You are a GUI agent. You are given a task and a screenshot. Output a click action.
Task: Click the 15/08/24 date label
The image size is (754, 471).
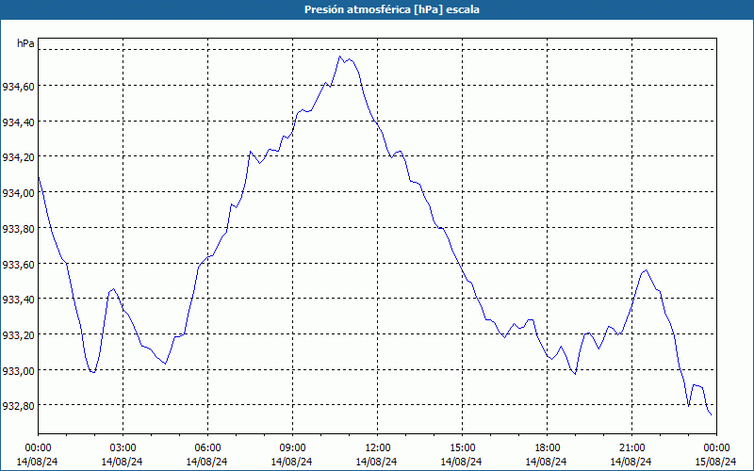716,462
